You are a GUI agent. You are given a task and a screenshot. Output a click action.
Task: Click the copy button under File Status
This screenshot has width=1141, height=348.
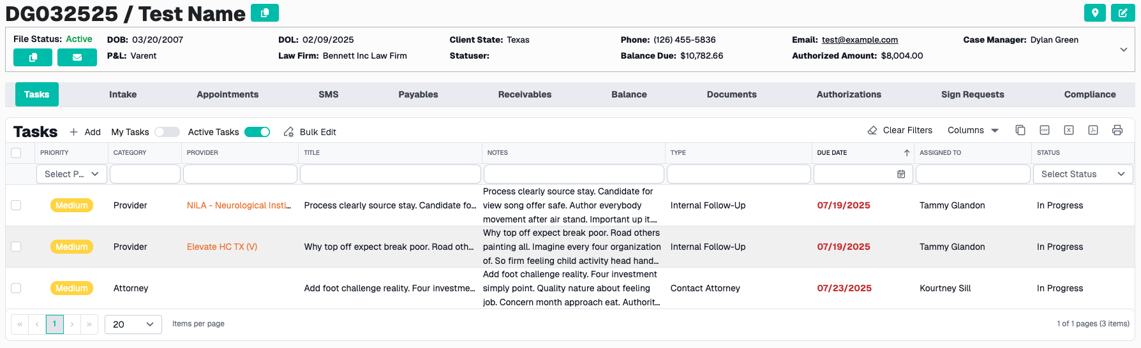33,57
